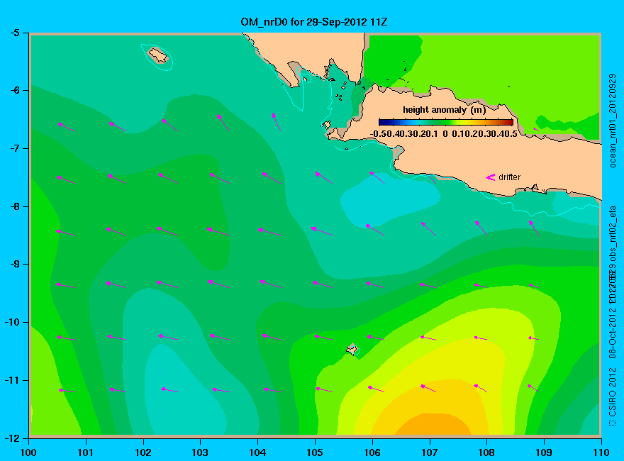This screenshot has height=461, width=624.
Task: Click the plot title 'OM_nrD0 for 29-Sep-2012 11Z'
Action: (313, 22)
